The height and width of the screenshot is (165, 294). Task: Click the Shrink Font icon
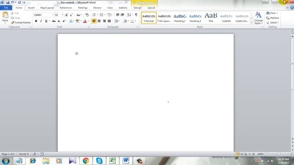pos(71,15)
